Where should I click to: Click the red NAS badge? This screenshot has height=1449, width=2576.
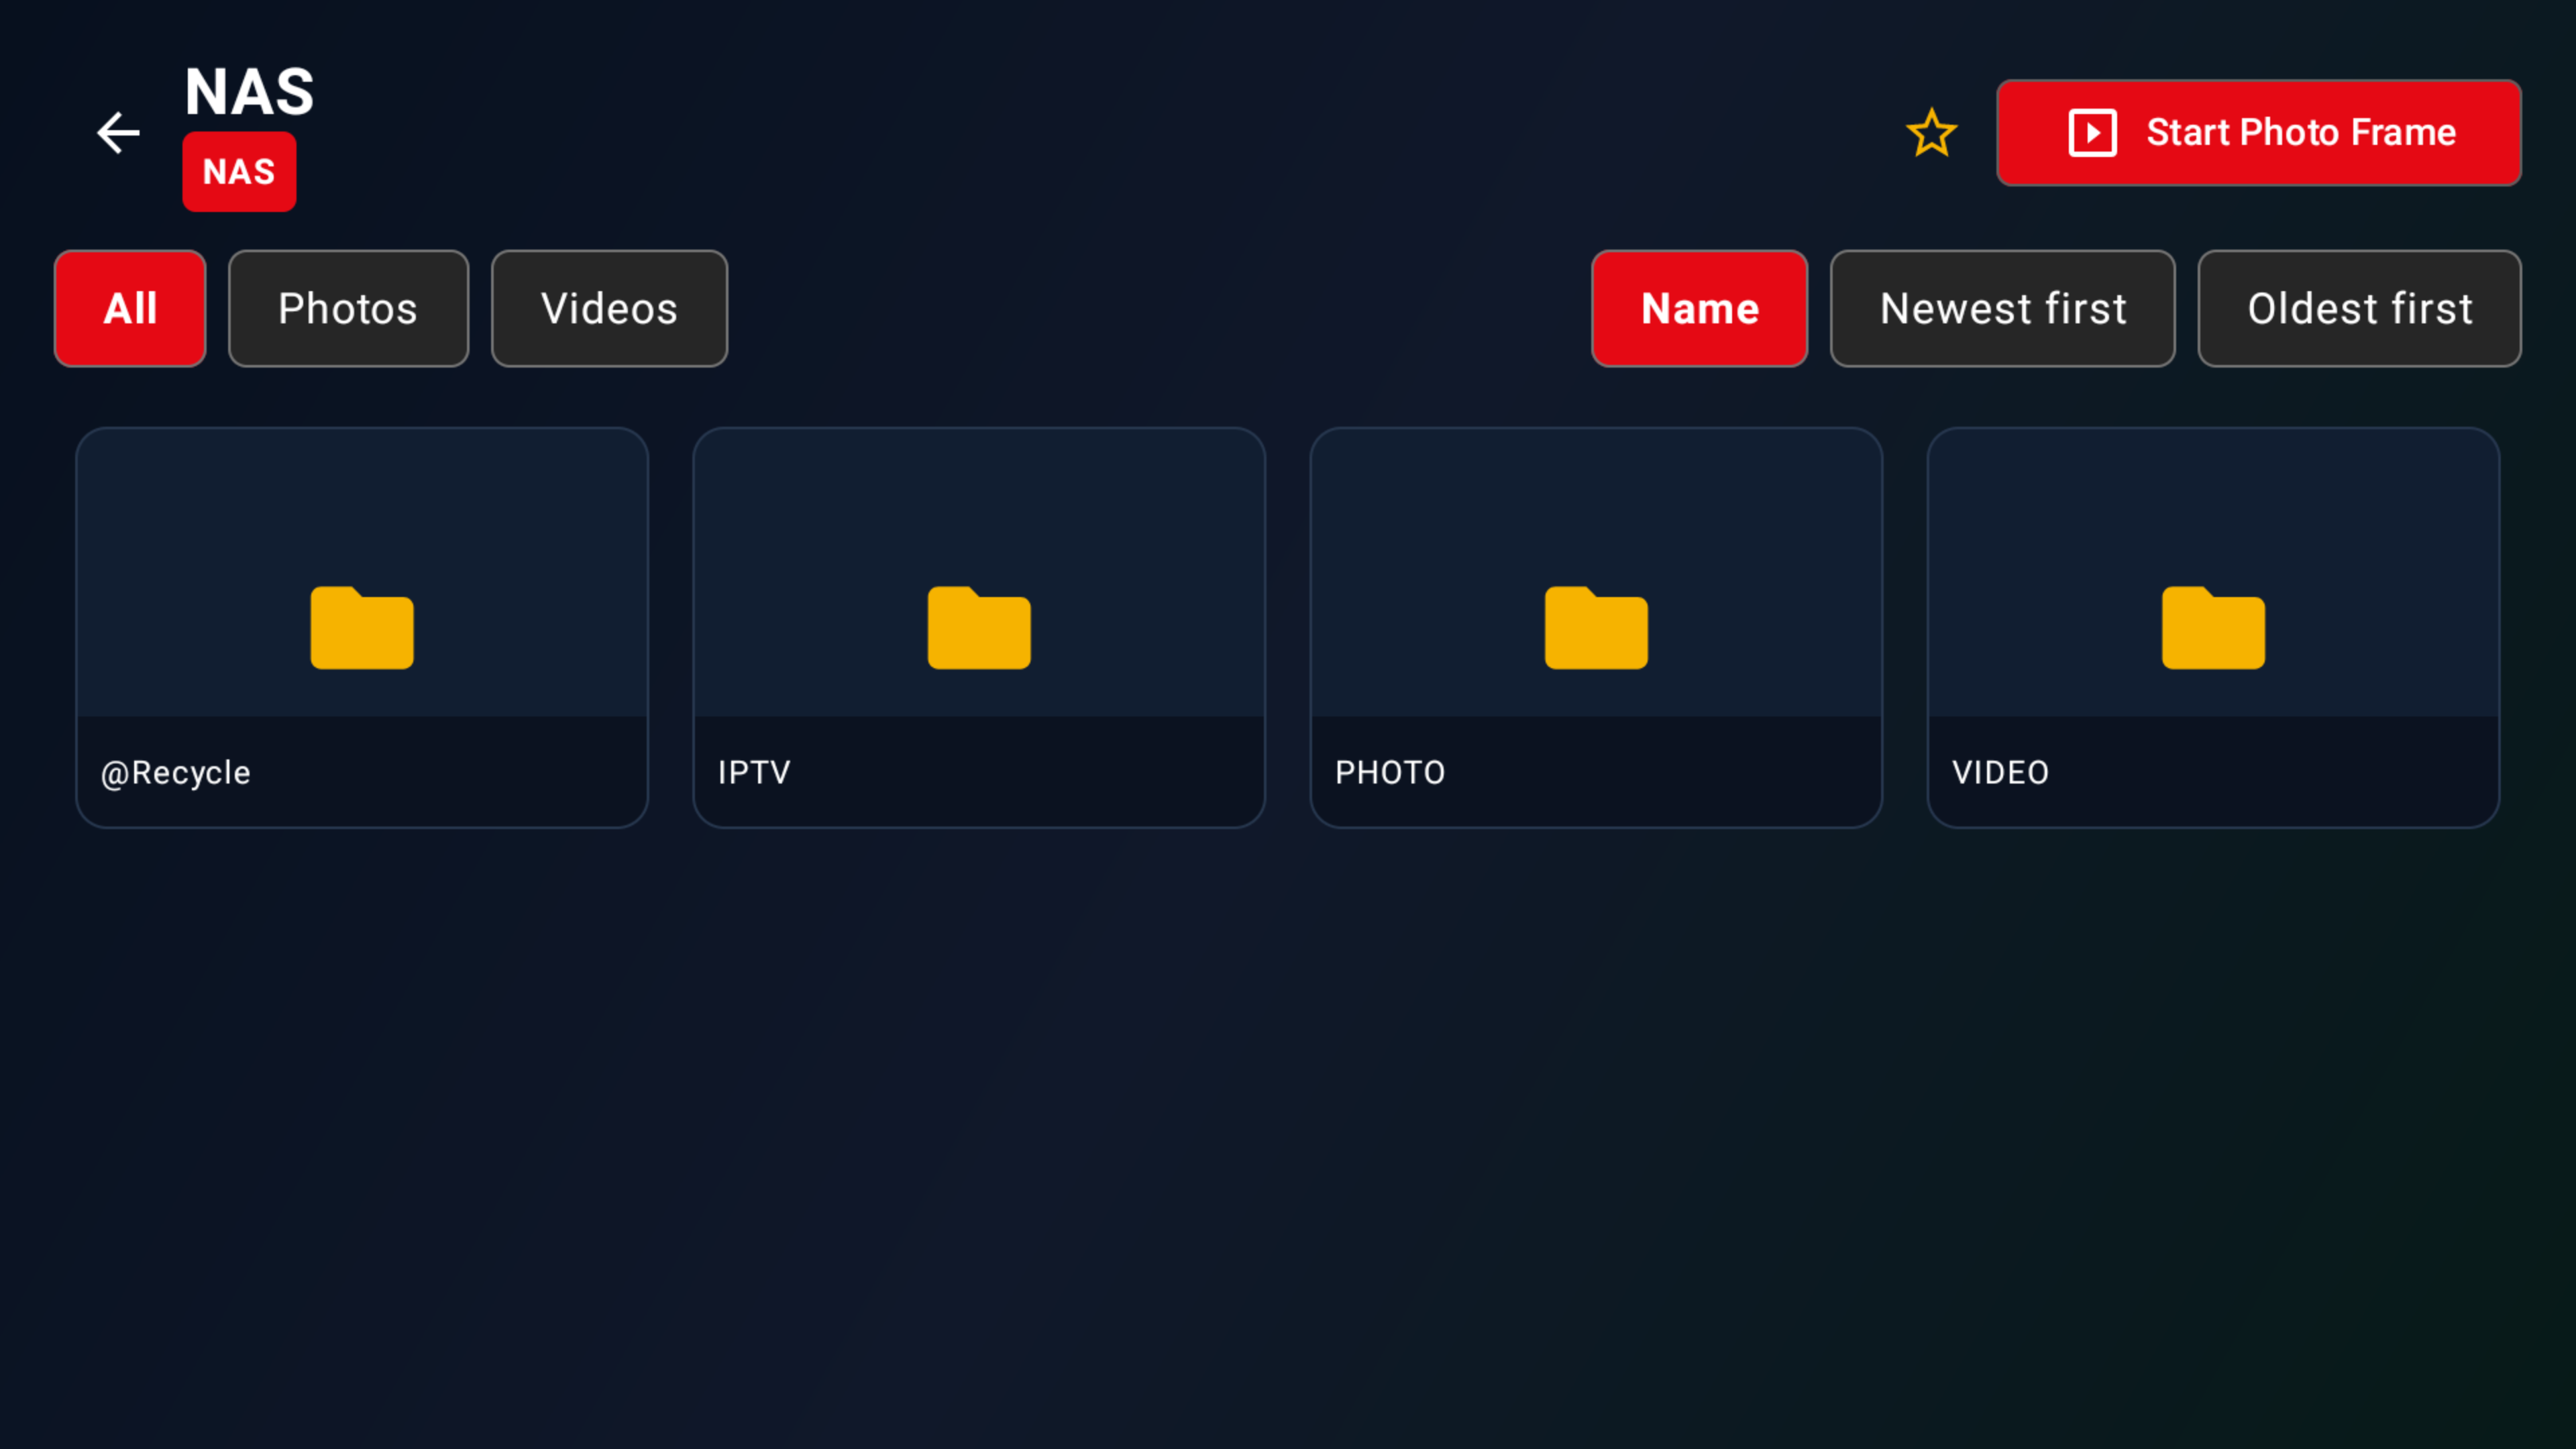coord(239,172)
